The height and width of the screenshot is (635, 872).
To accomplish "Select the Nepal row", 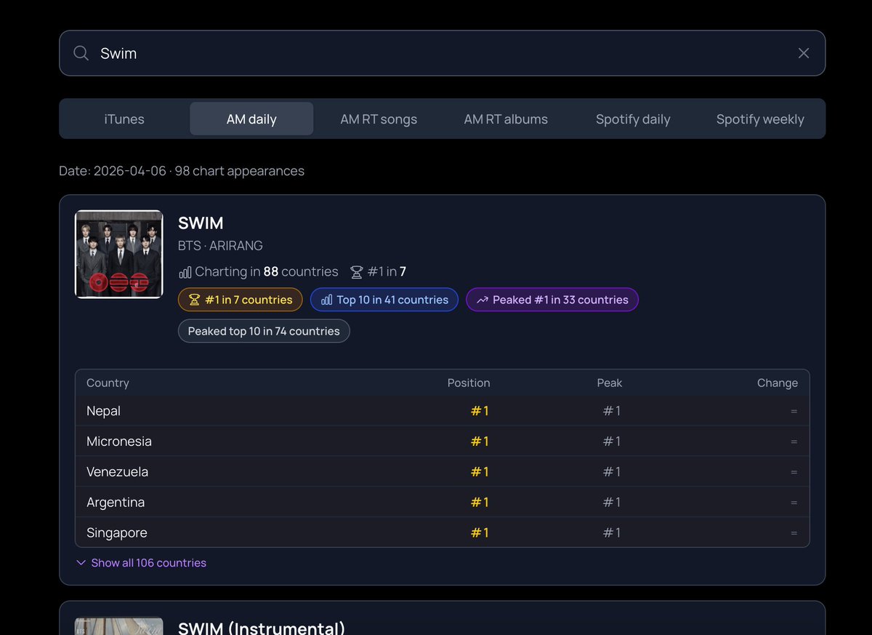I will [443, 411].
